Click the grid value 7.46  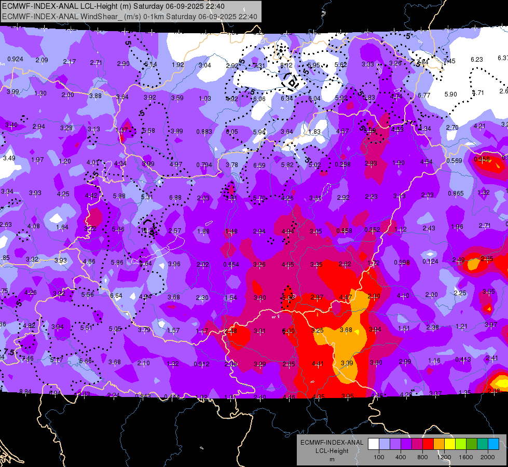coord(27,359)
